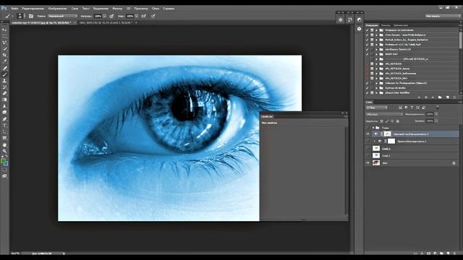Expand the APs_RETOUCH action set
This screenshot has width=463, height=260.
(x=376, y=64)
